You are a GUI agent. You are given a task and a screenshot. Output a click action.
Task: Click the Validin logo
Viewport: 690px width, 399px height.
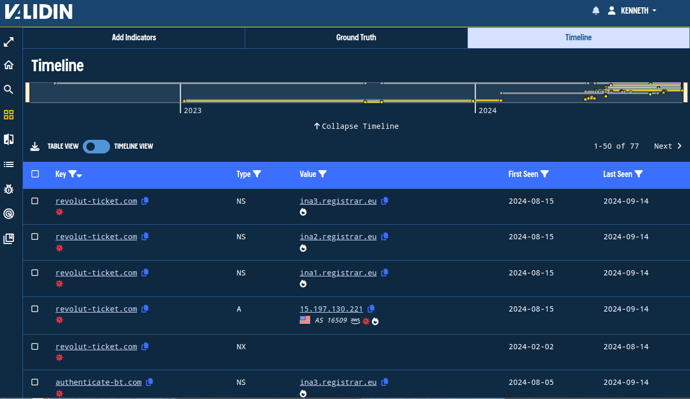pyautogui.click(x=39, y=11)
